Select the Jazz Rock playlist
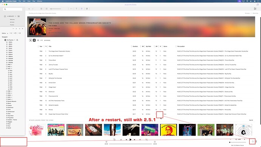The image size is (261, 147). tap(11, 116)
